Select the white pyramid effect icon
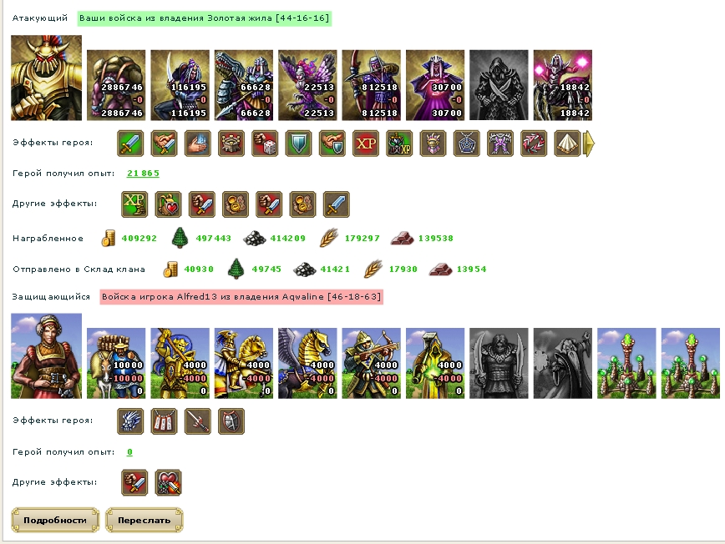 click(567, 144)
